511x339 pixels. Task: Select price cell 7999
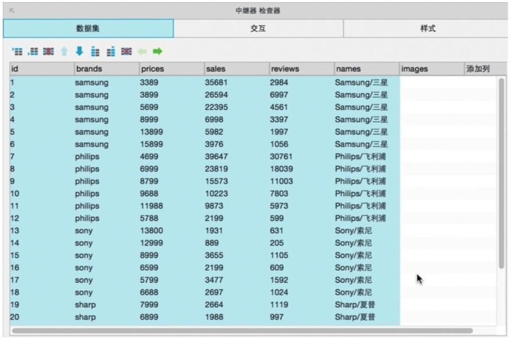149,305
